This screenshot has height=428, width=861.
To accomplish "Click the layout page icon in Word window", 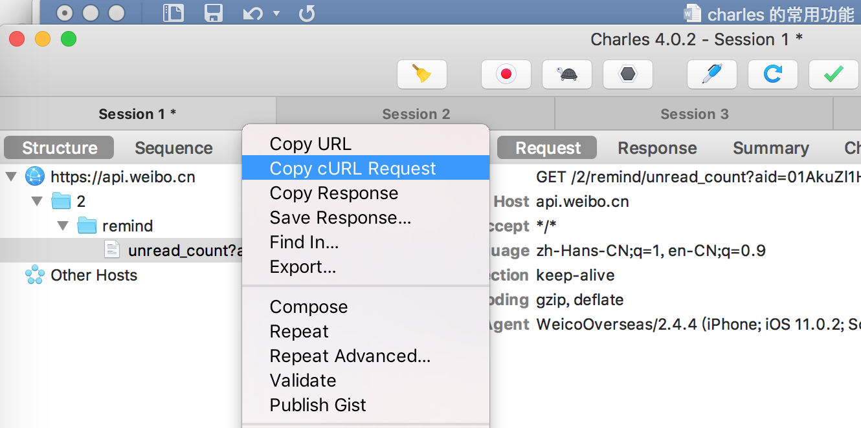I will click(173, 13).
